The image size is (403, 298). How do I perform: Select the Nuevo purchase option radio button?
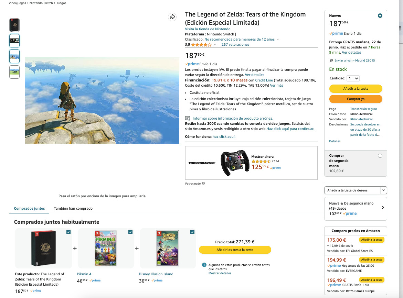(380, 15)
